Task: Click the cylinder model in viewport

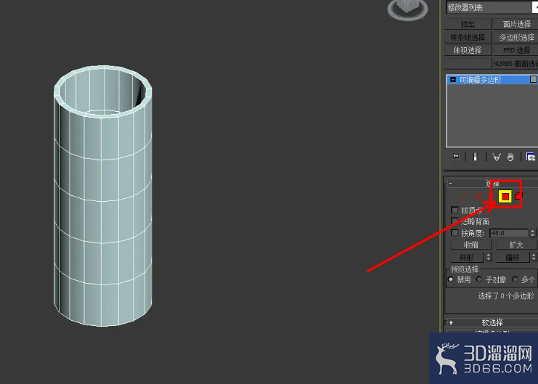Action: point(102,195)
